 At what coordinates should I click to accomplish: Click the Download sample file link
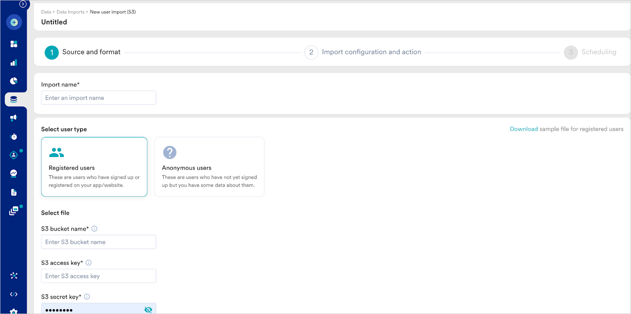[x=524, y=129]
